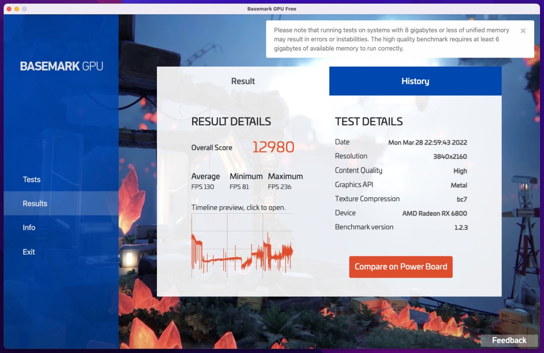Image resolution: width=544 pixels, height=353 pixels.
Task: Click the resolution value 3840x2160
Action: coord(450,157)
